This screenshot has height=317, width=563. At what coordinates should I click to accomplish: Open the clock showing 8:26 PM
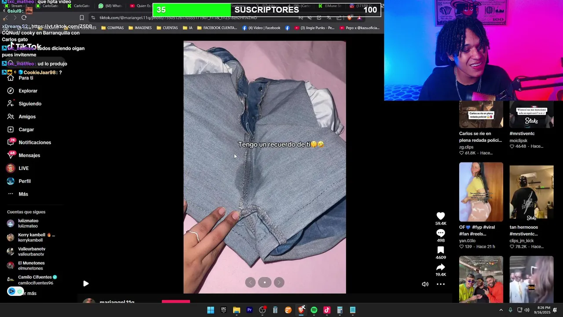coord(541,310)
